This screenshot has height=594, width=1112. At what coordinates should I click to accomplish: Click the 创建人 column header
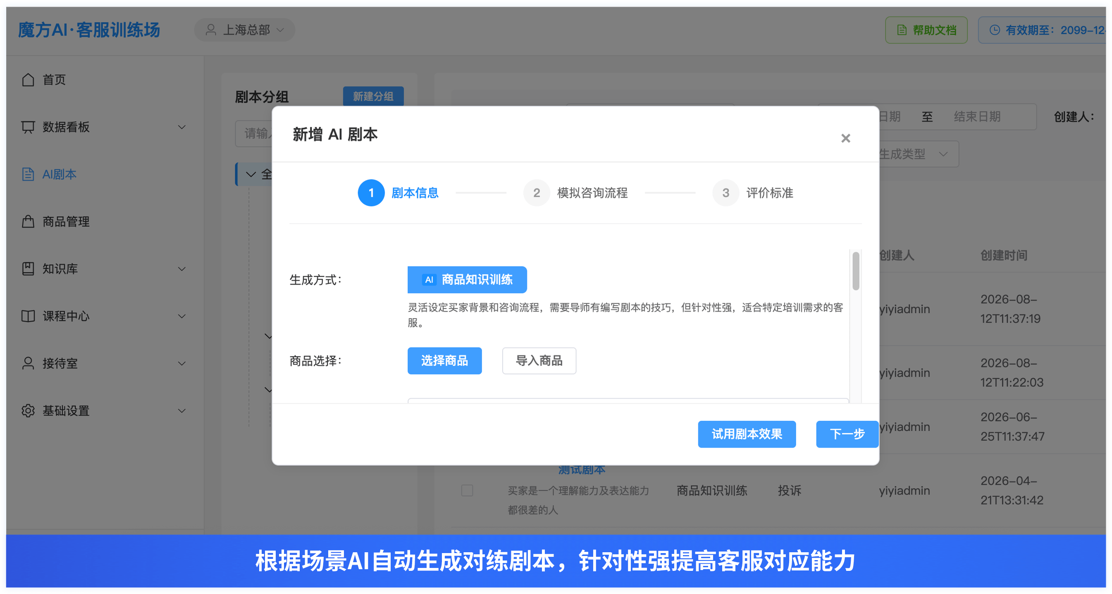click(x=897, y=255)
